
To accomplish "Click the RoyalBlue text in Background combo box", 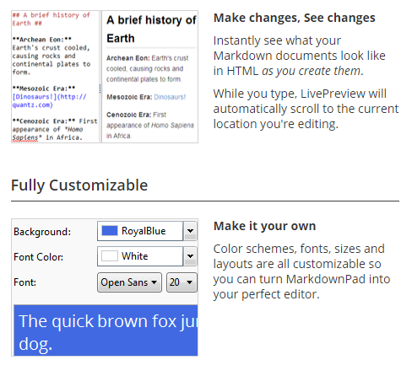I will click(x=144, y=231).
